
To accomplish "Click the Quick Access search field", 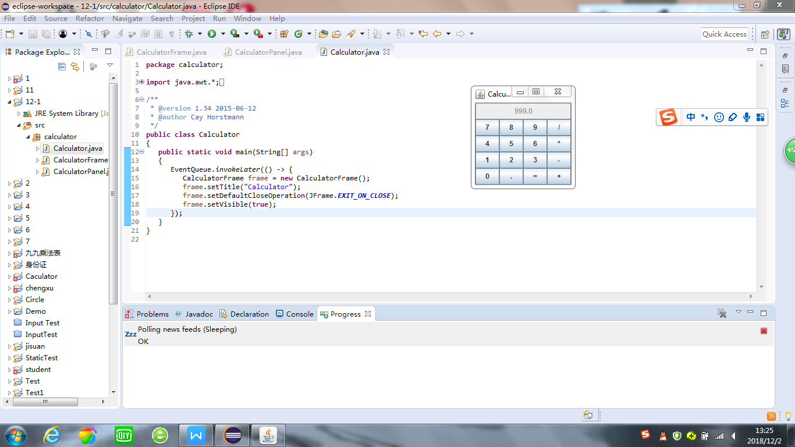I will click(725, 34).
